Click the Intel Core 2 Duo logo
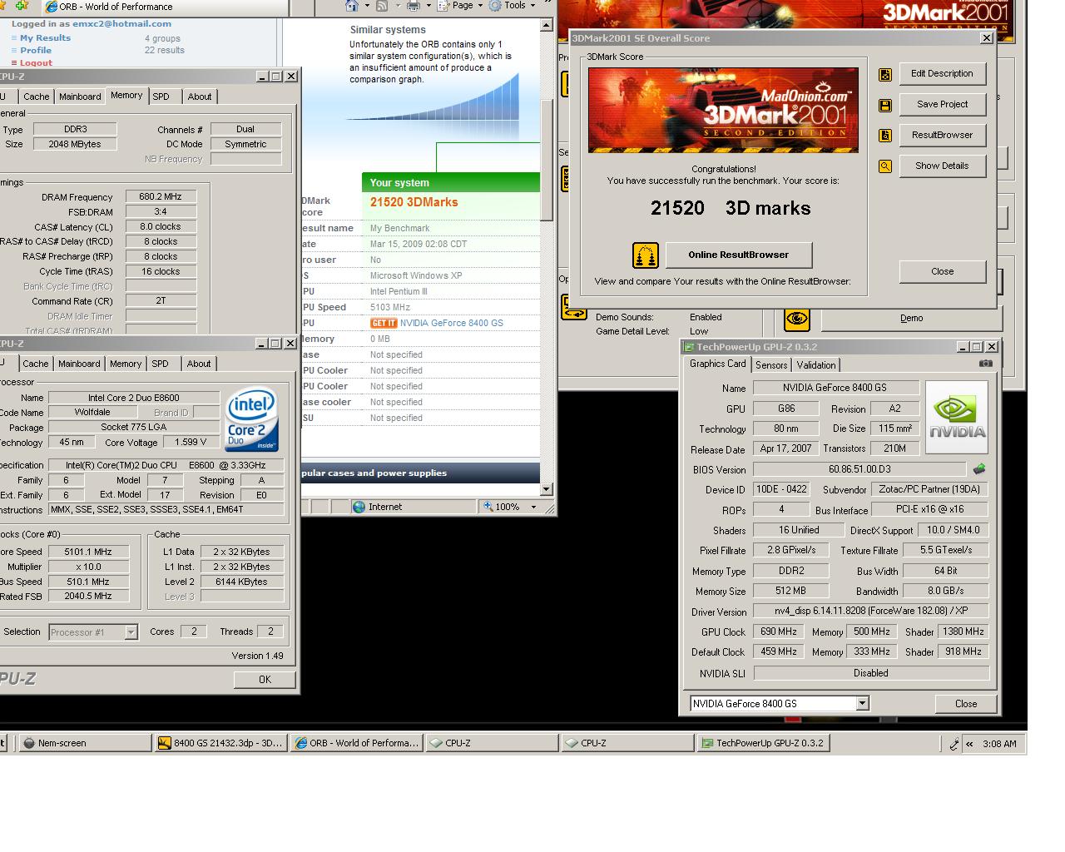1065x852 pixels. (252, 419)
